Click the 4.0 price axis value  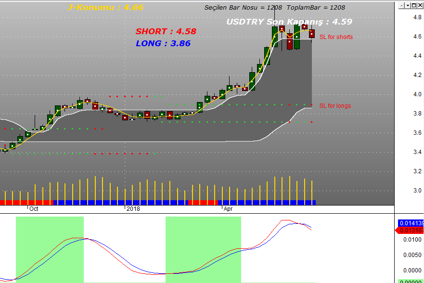(x=417, y=94)
